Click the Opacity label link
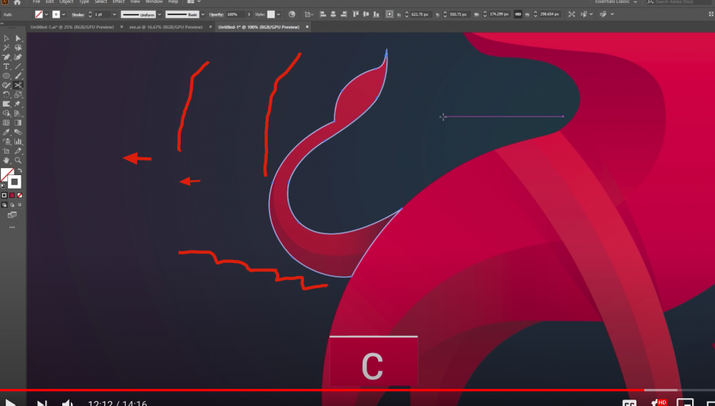The width and height of the screenshot is (715, 406). tap(216, 14)
